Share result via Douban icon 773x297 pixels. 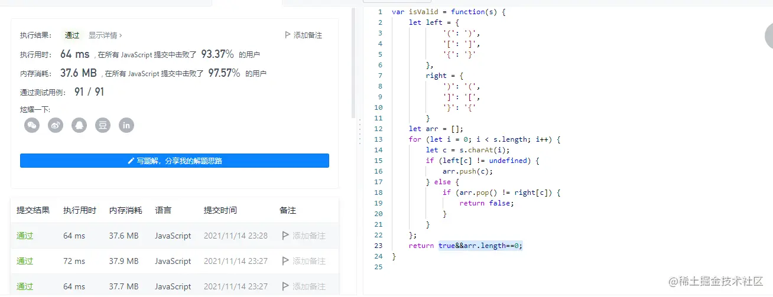[x=103, y=125]
